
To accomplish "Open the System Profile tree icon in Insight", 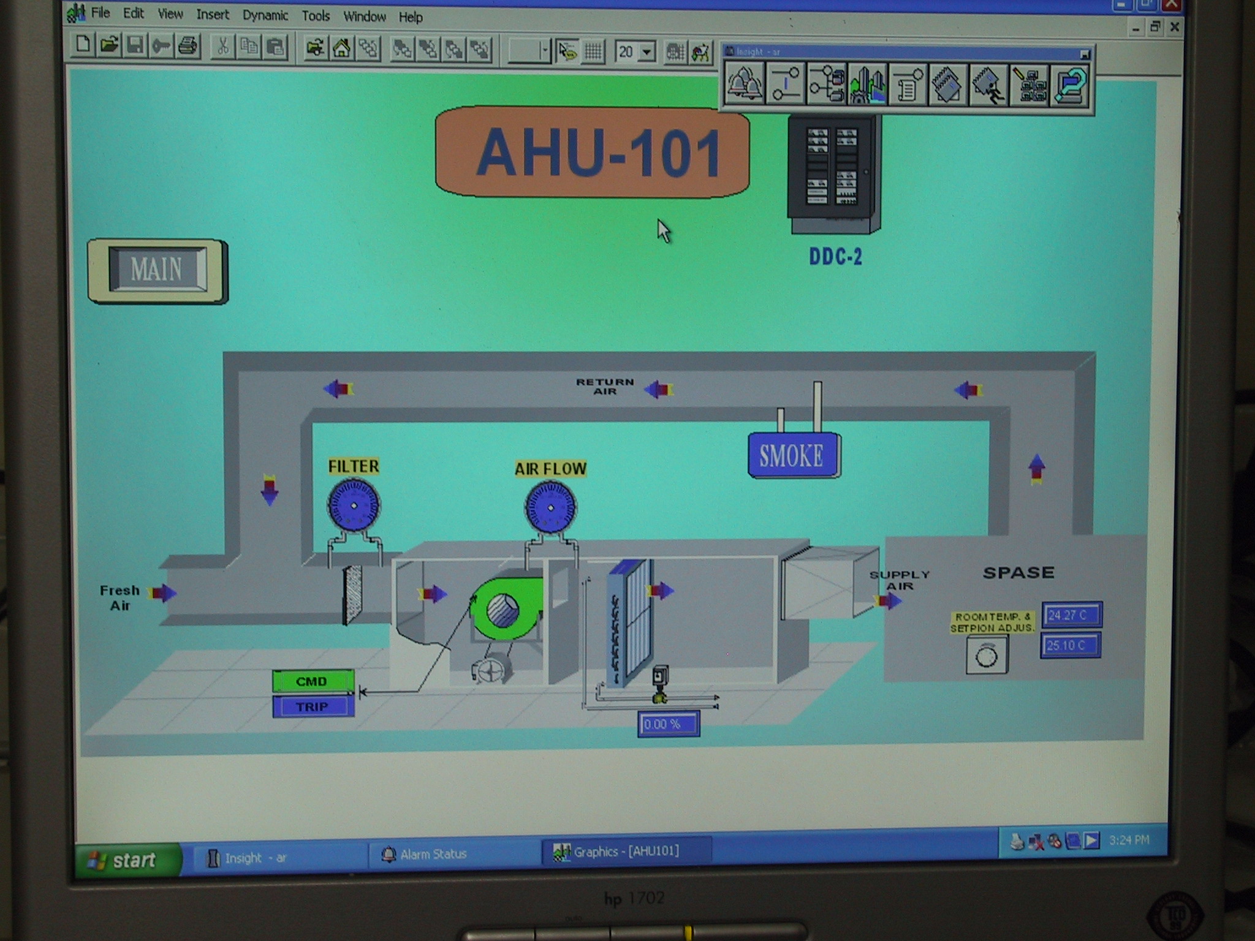I will coord(826,85).
